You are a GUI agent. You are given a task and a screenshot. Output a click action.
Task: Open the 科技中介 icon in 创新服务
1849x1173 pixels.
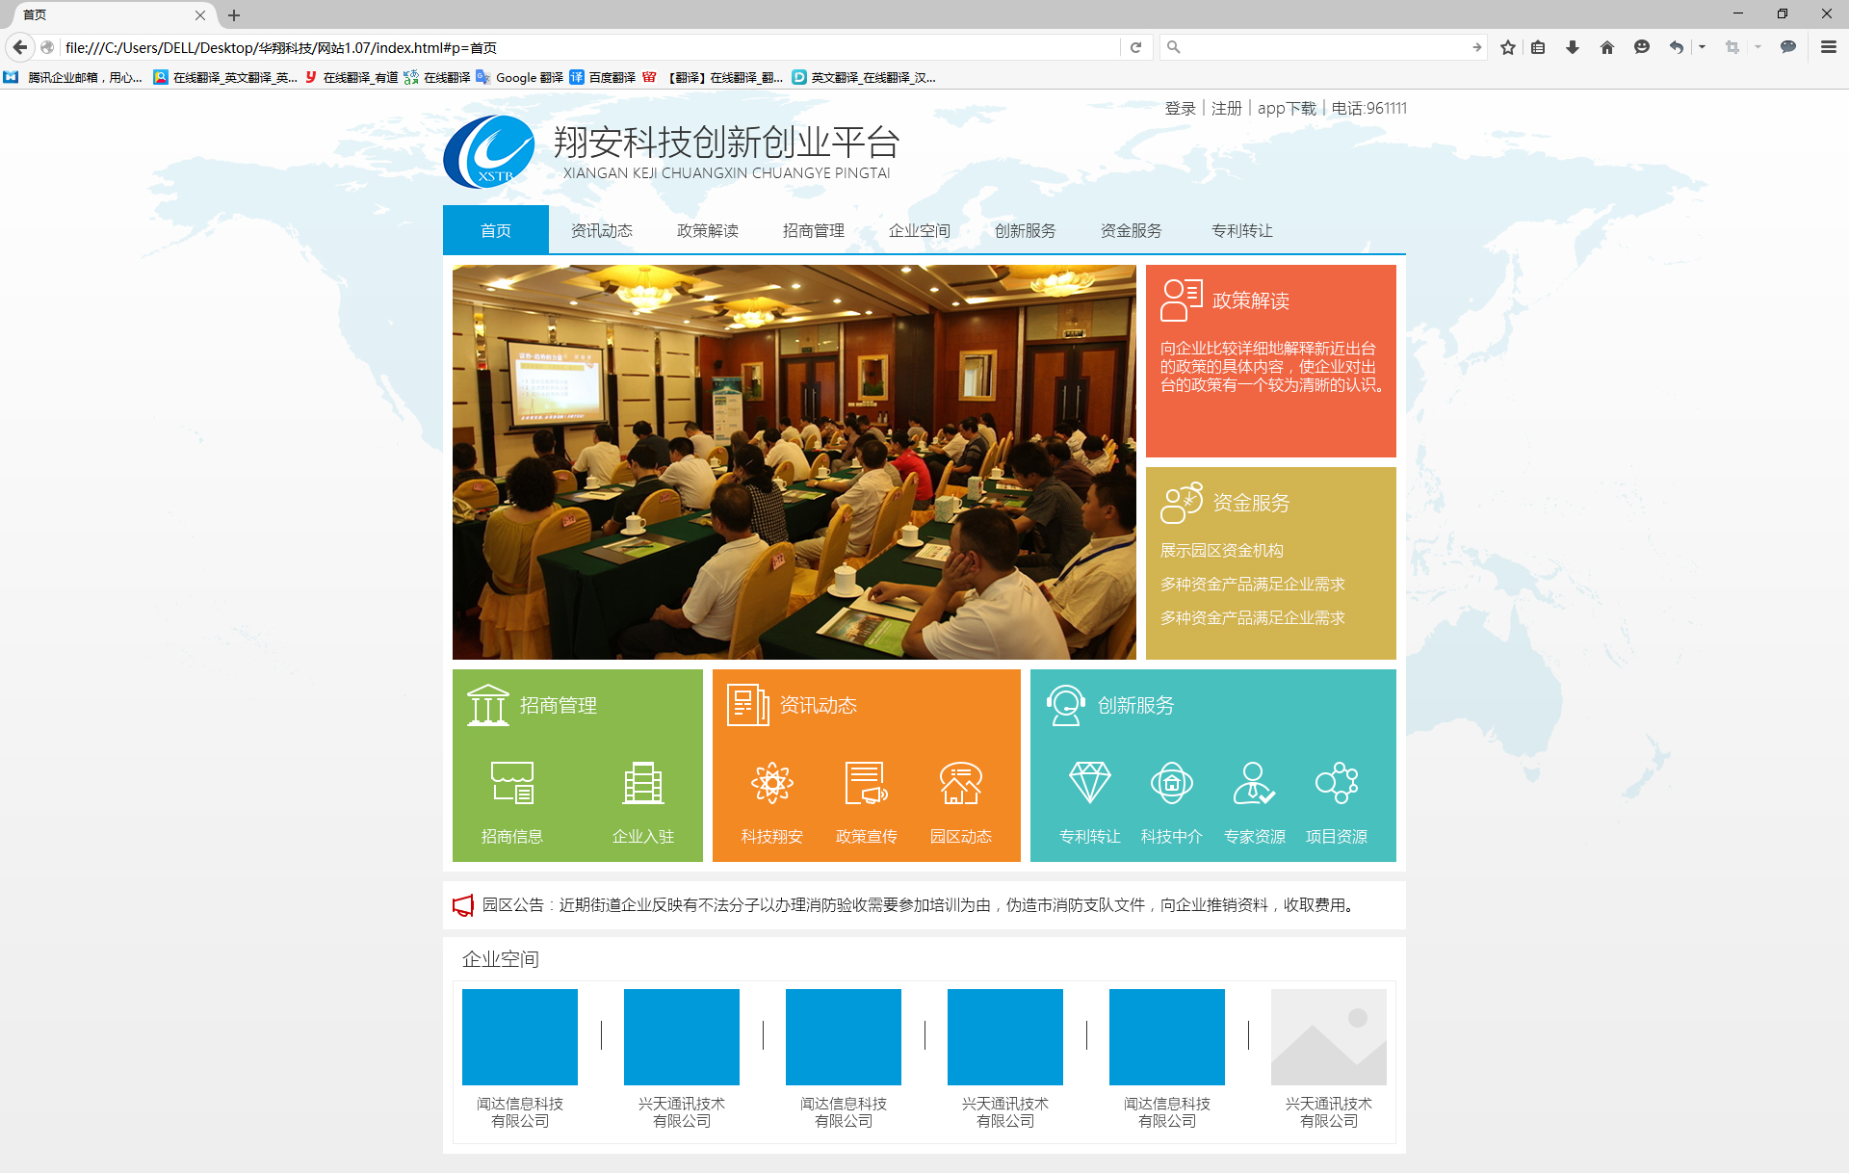click(1171, 783)
